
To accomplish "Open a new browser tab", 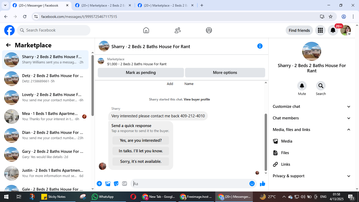I will 202,5.
